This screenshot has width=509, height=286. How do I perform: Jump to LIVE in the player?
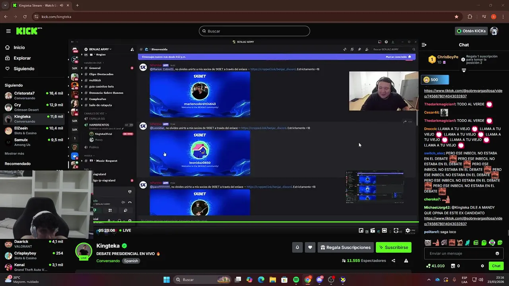click(124, 230)
